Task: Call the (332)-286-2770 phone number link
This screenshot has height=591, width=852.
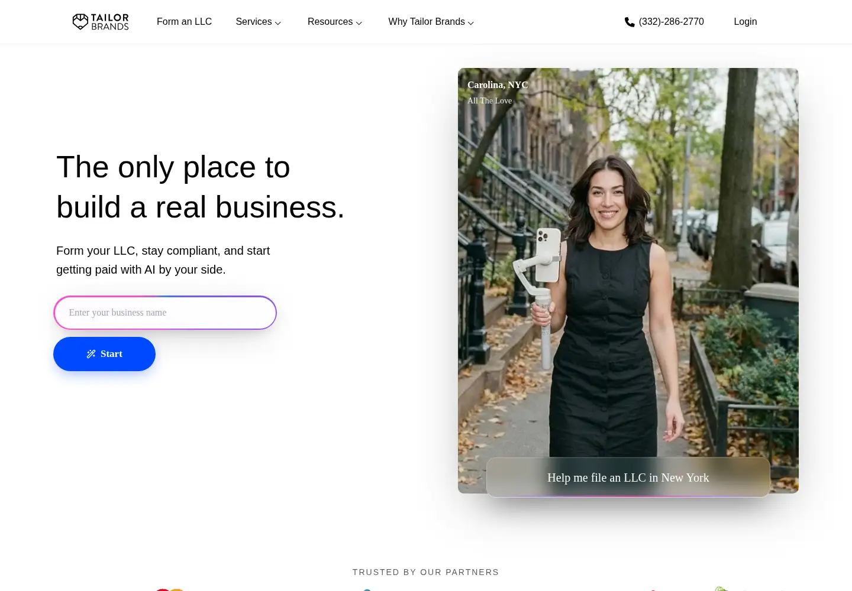Action: (x=664, y=22)
